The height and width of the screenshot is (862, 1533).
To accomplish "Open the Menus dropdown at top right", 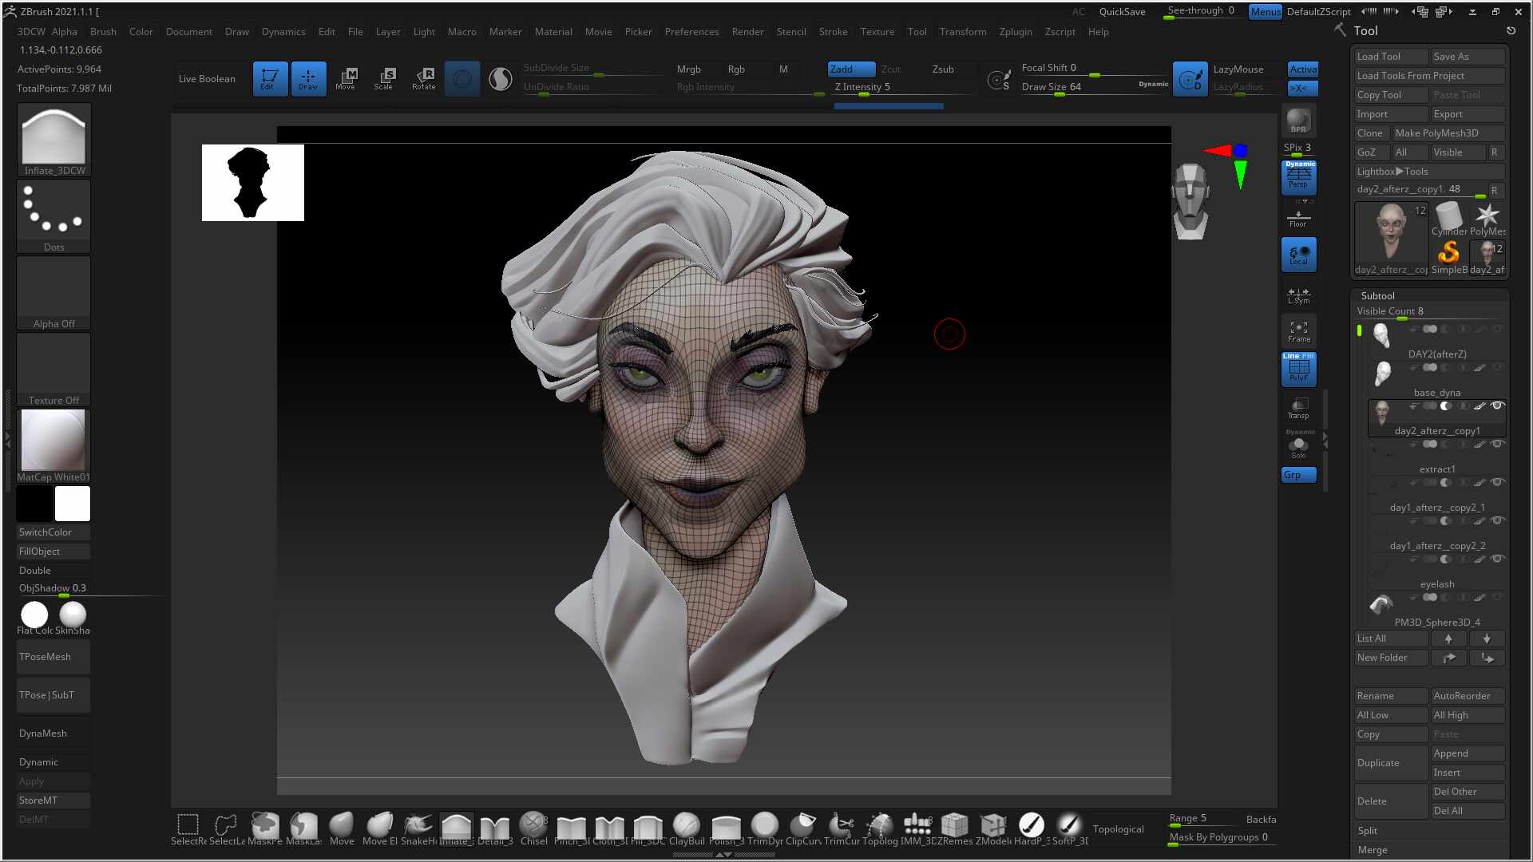I will [1265, 12].
